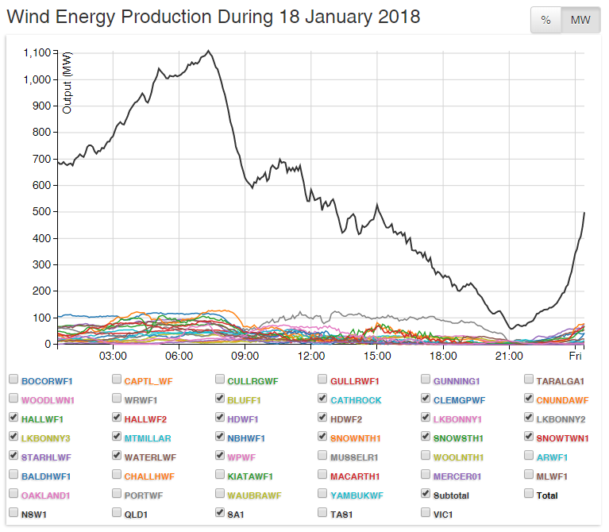Image resolution: width=609 pixels, height=532 pixels.
Task: Uncheck the BLUFF1 series checkbox
Action: pyautogui.click(x=220, y=399)
